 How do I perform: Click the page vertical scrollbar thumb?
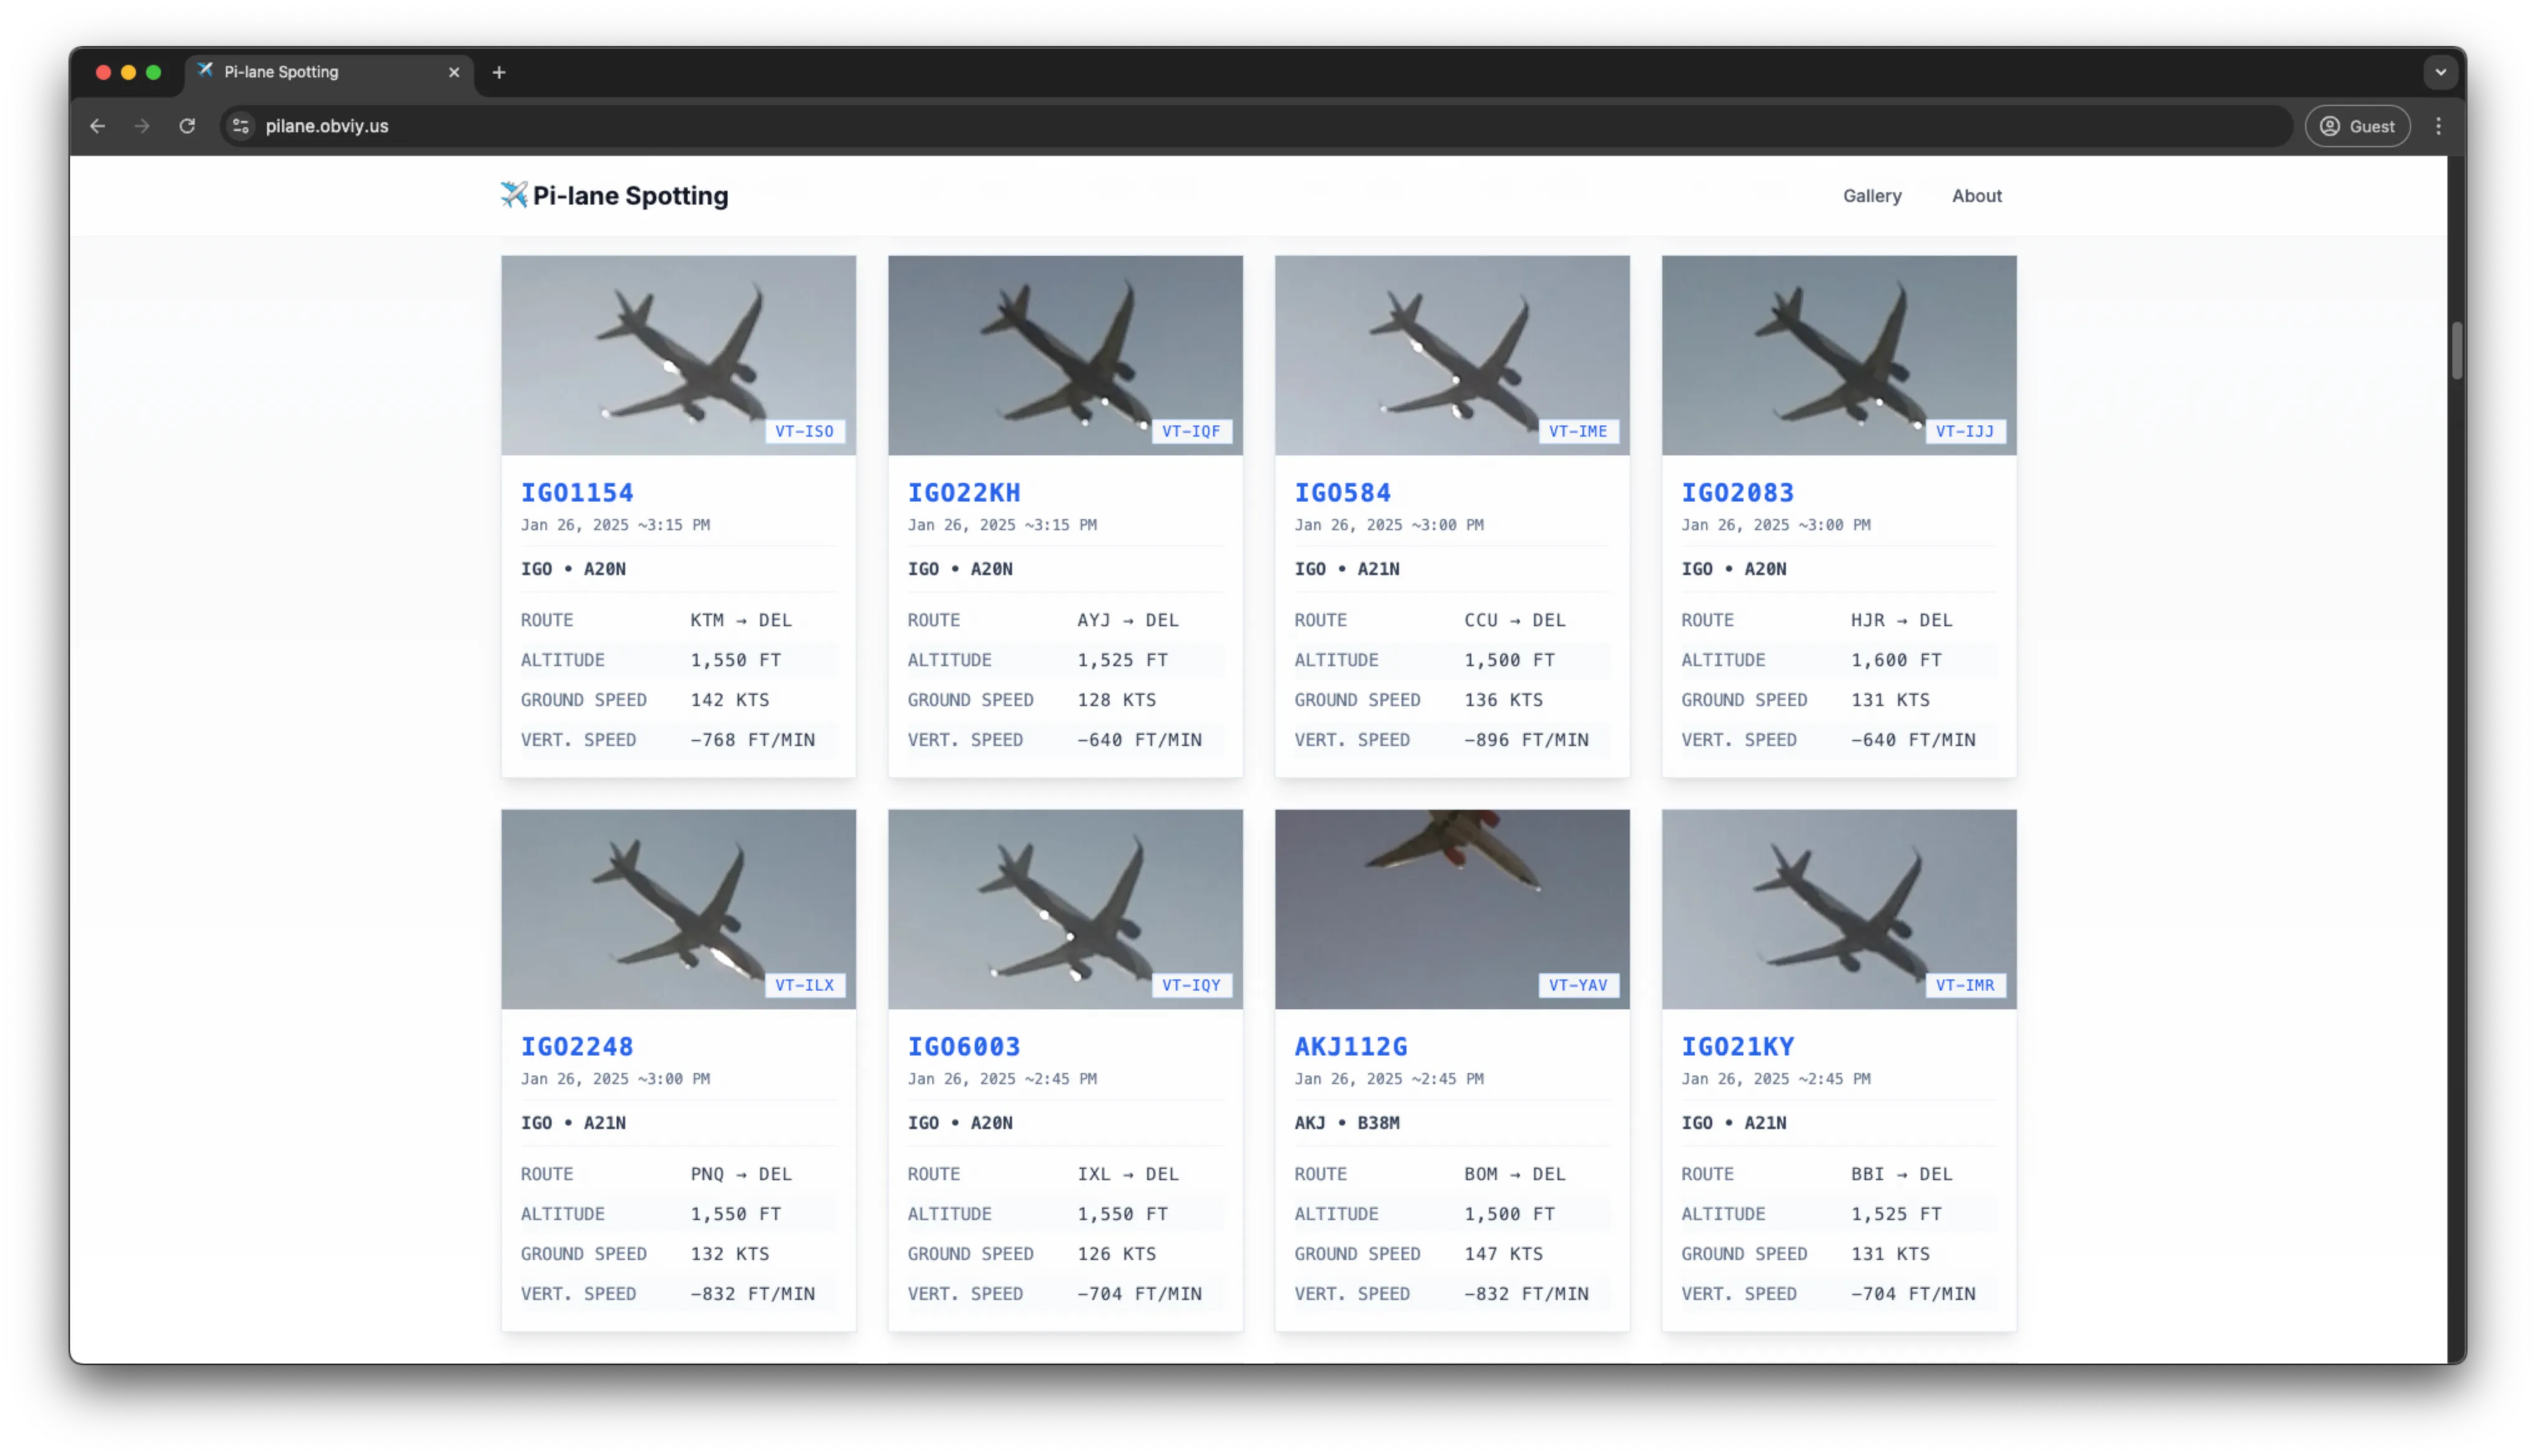point(2456,350)
